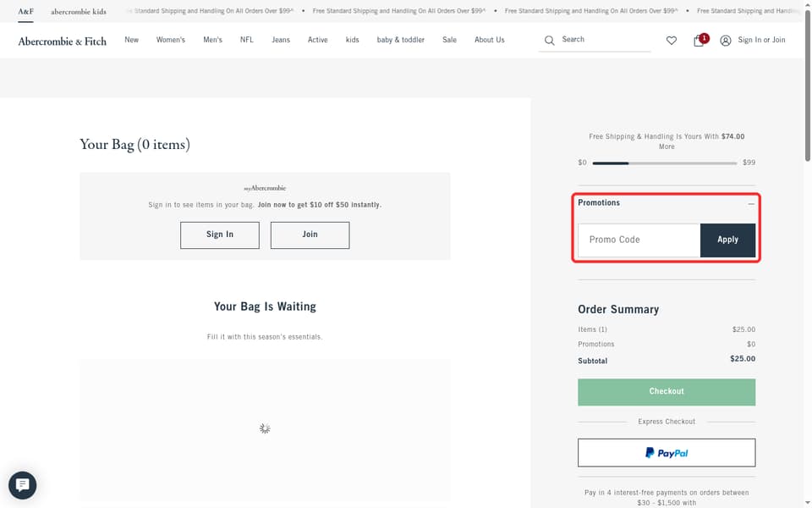
Task: Click 'Join now to get $10 off' text
Action: coord(320,205)
